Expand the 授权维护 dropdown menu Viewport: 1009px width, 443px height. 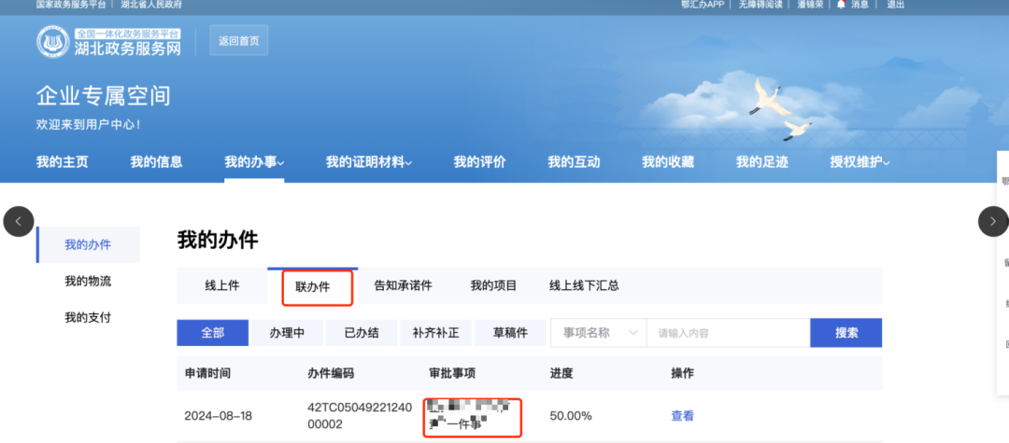tap(860, 162)
